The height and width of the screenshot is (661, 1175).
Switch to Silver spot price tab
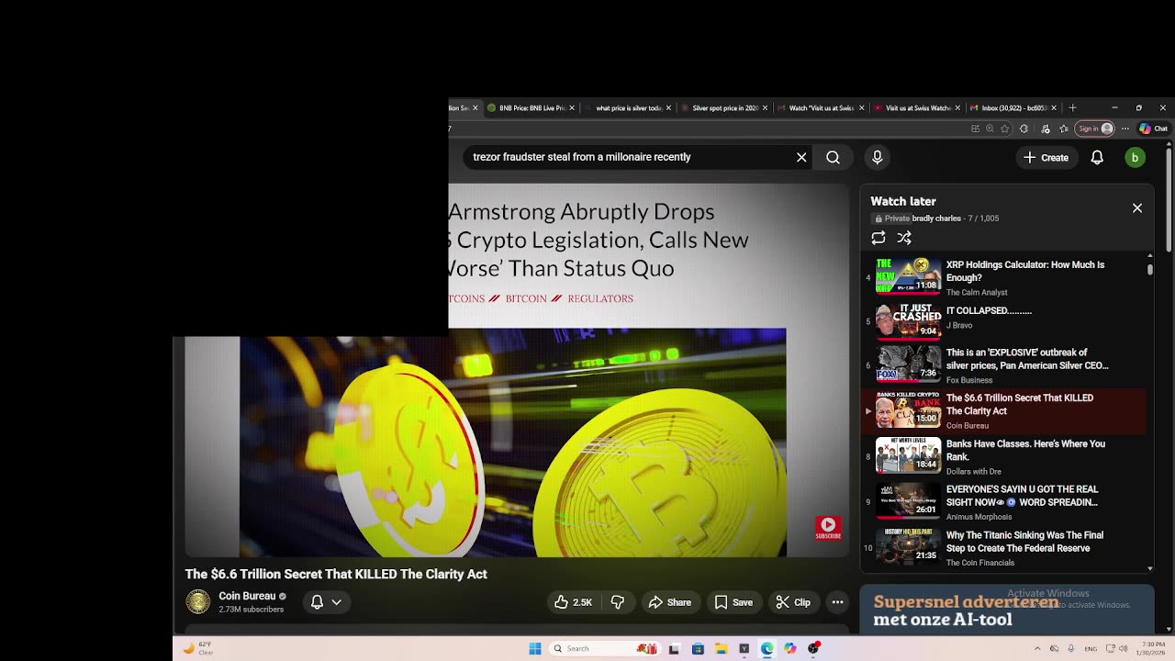point(725,107)
